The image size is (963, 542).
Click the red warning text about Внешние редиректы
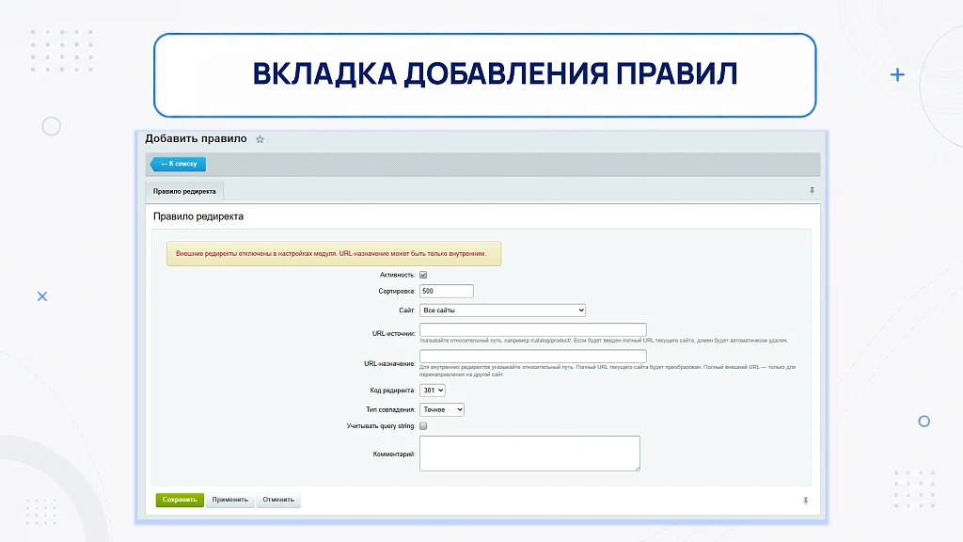coord(331,254)
